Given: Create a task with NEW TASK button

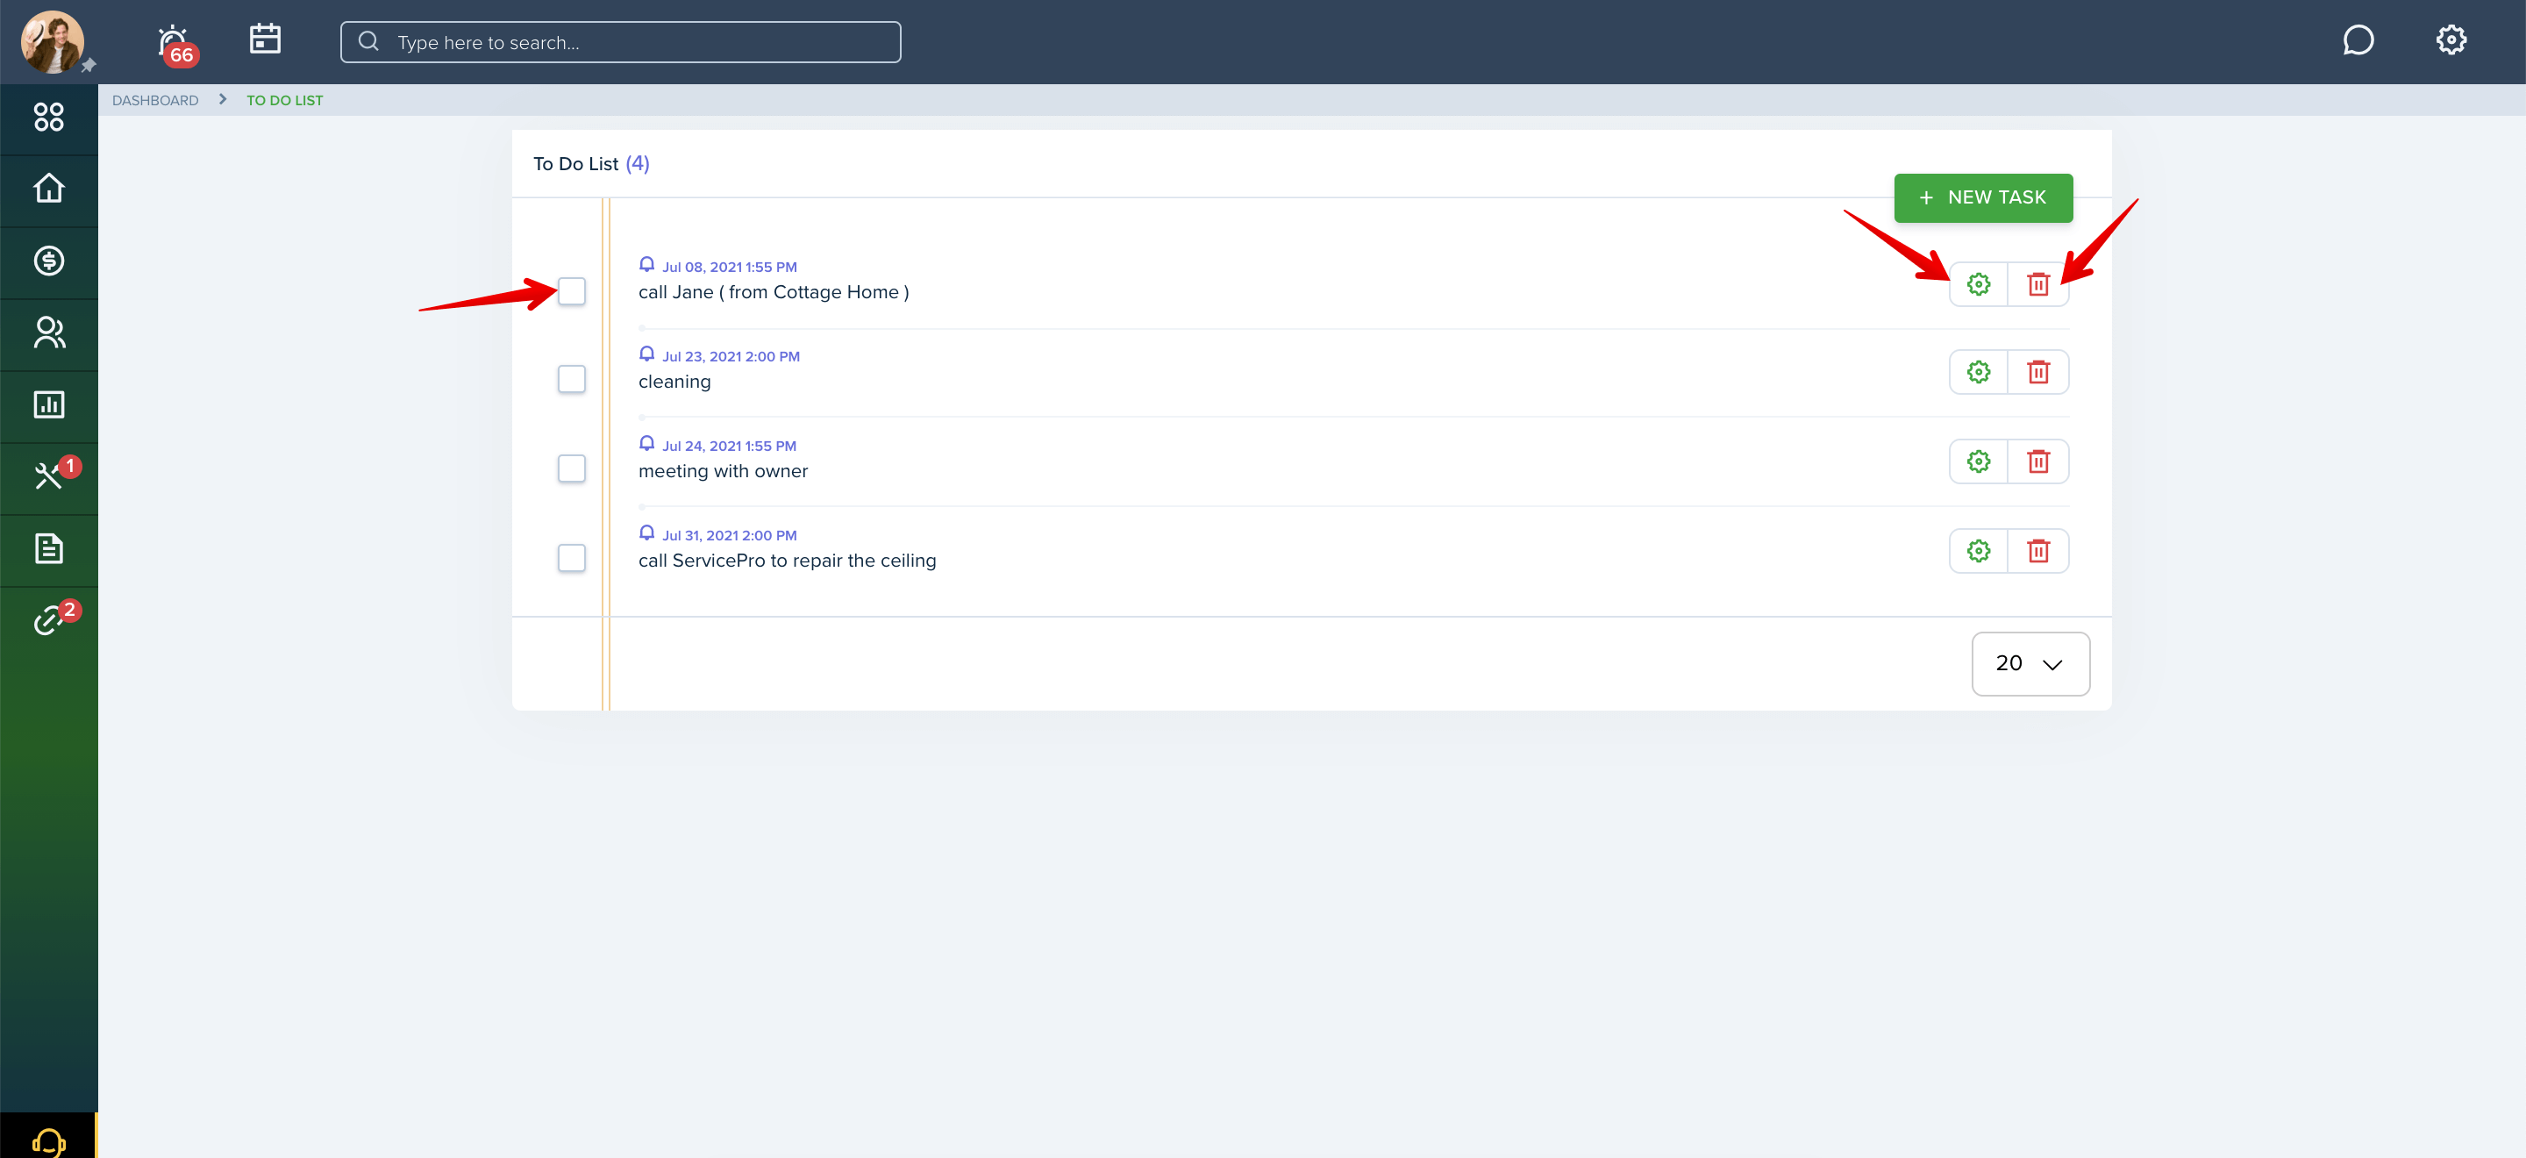Looking at the screenshot, I should pyautogui.click(x=1983, y=197).
